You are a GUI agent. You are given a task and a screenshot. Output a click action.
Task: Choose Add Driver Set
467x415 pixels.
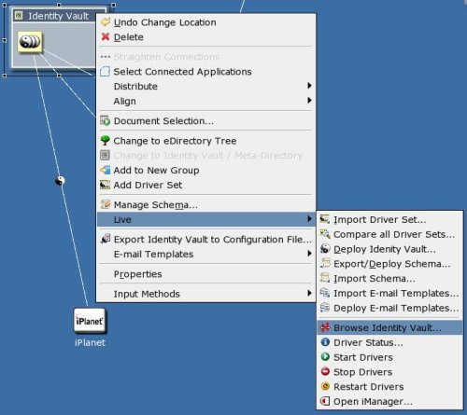(x=205, y=185)
